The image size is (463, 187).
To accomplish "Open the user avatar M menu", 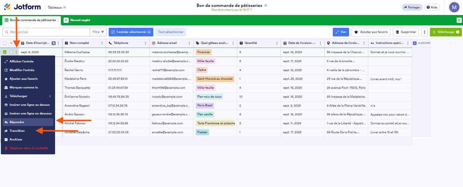I will 454,7.
